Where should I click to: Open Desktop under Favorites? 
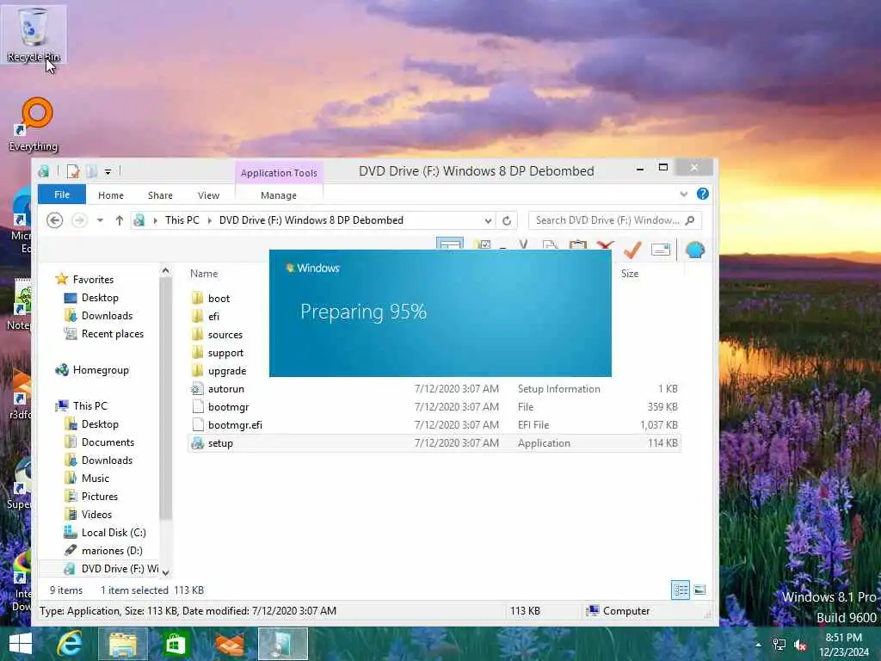(x=91, y=297)
